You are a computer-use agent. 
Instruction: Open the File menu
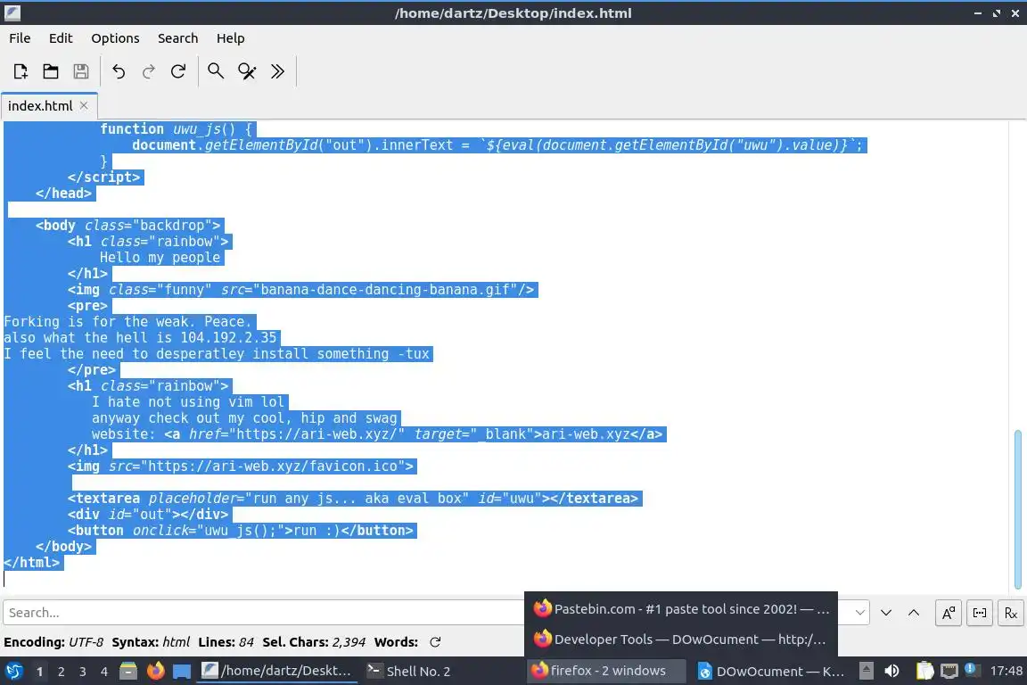click(20, 38)
